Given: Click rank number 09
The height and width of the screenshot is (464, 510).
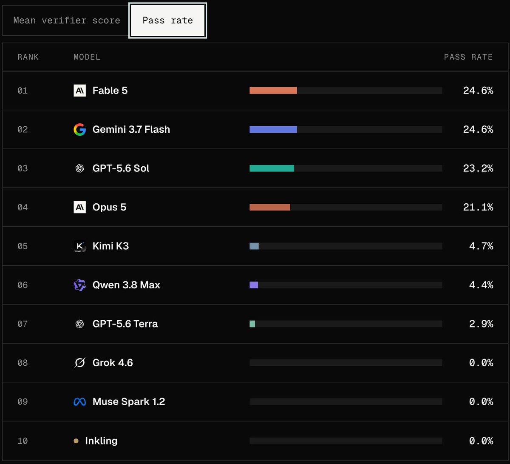Looking at the screenshot, I should [x=23, y=402].
